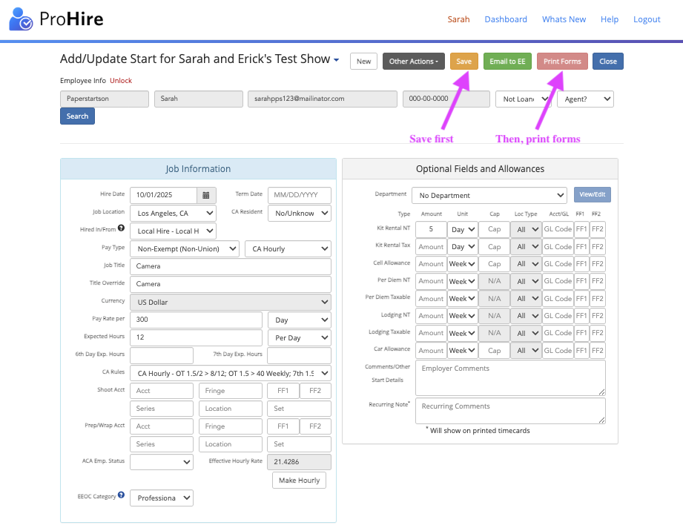Open Cell Allowance Week unit dropdown

tap(463, 264)
